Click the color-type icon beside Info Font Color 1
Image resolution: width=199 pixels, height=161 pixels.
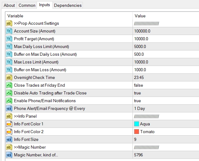pos(9,124)
